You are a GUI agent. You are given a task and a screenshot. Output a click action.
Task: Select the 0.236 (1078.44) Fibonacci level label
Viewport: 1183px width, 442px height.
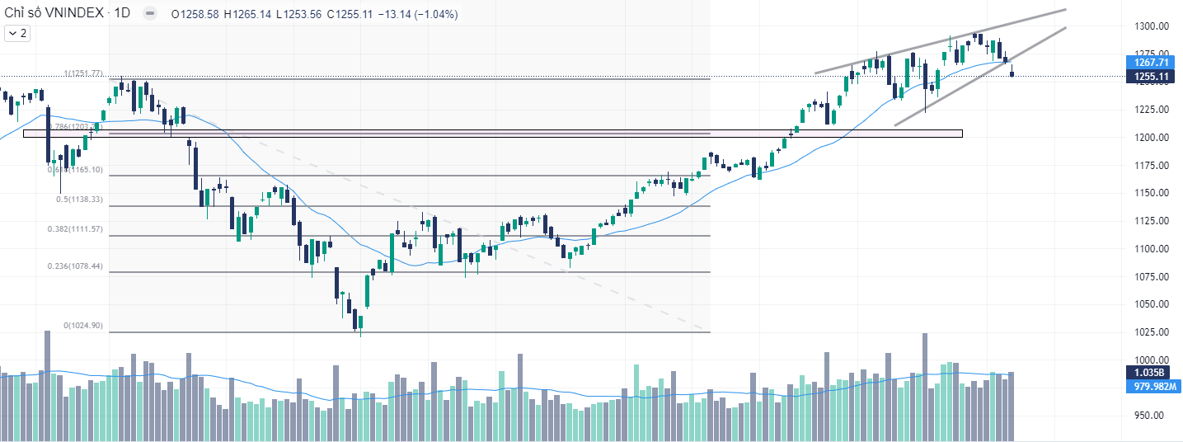(74, 266)
